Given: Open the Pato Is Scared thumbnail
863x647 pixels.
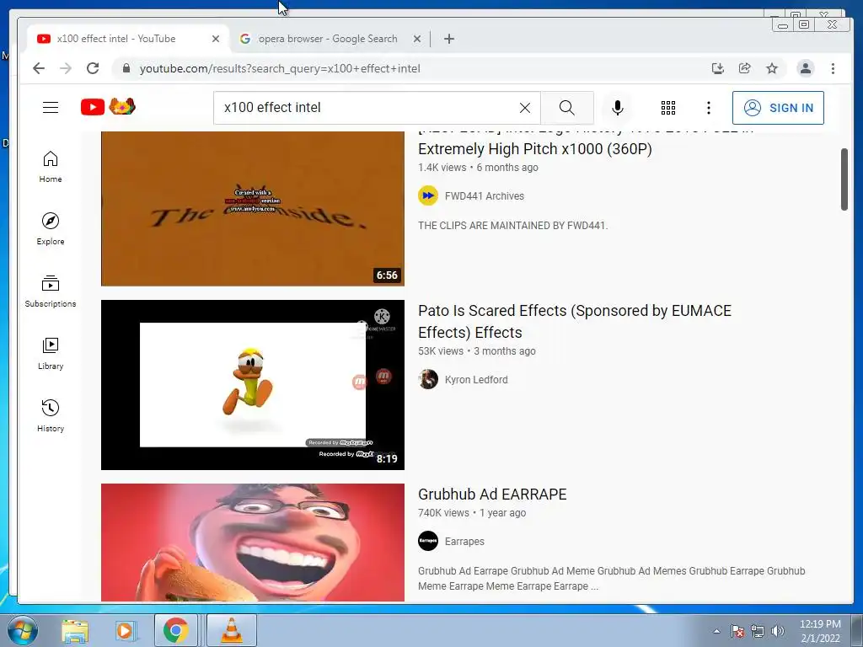Looking at the screenshot, I should [253, 384].
